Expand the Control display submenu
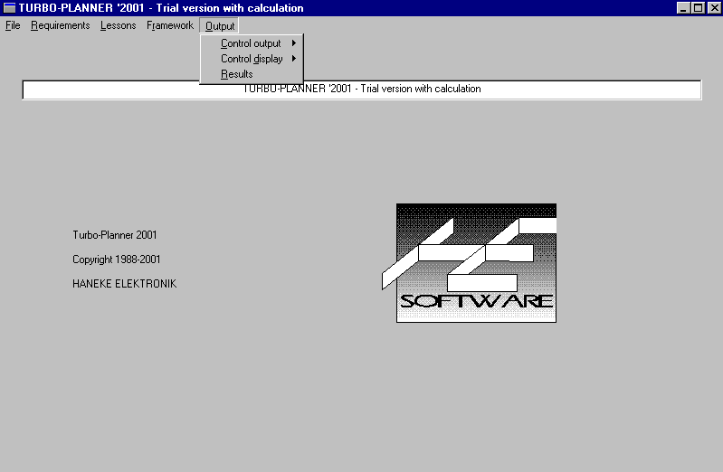 pos(252,59)
